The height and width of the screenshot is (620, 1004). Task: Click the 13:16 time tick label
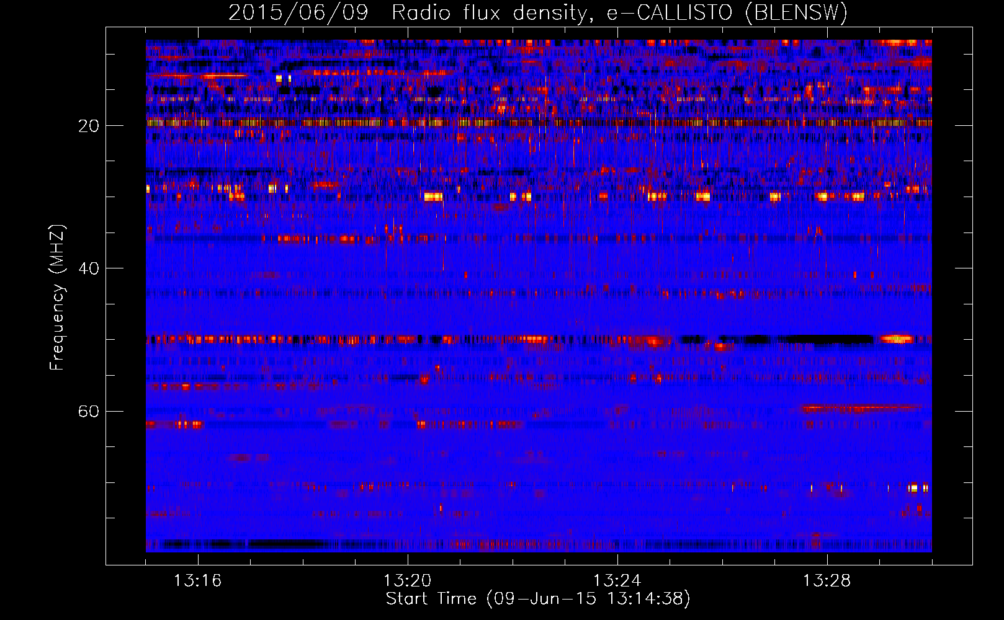tap(197, 581)
